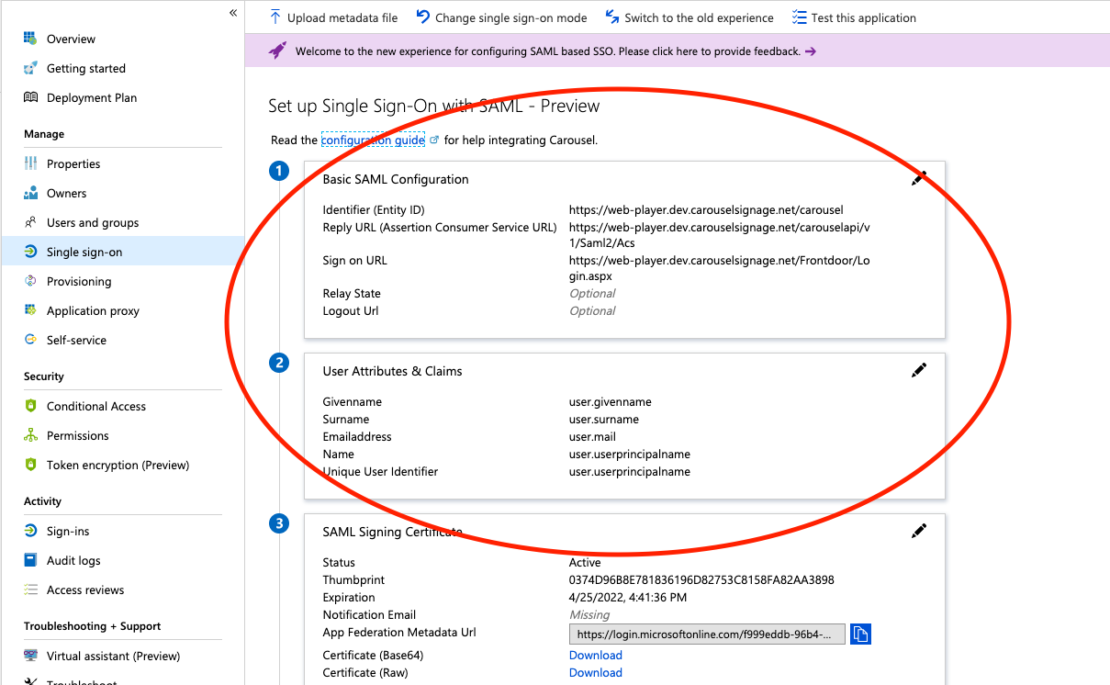Click the Token encryption shield icon
The width and height of the screenshot is (1110, 685).
(30, 466)
